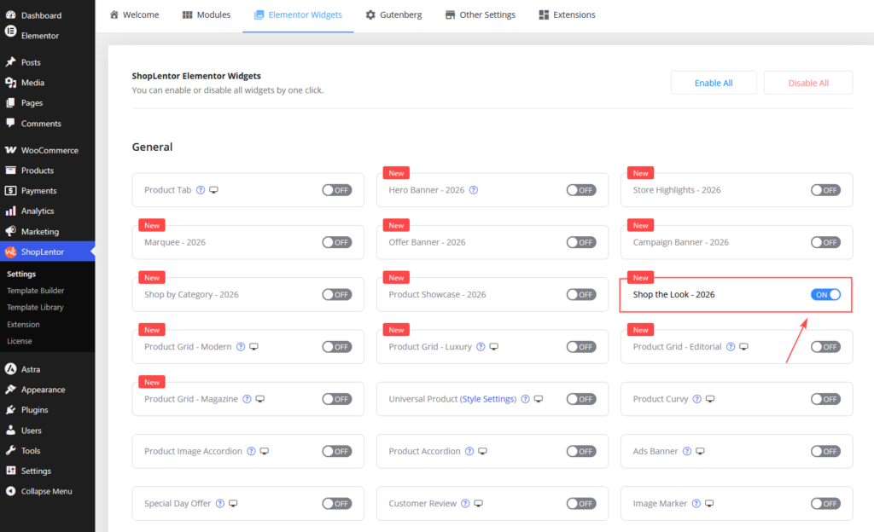This screenshot has height=532, width=874.
Task: Click the help icon beside Ads Banner
Action: pyautogui.click(x=687, y=451)
